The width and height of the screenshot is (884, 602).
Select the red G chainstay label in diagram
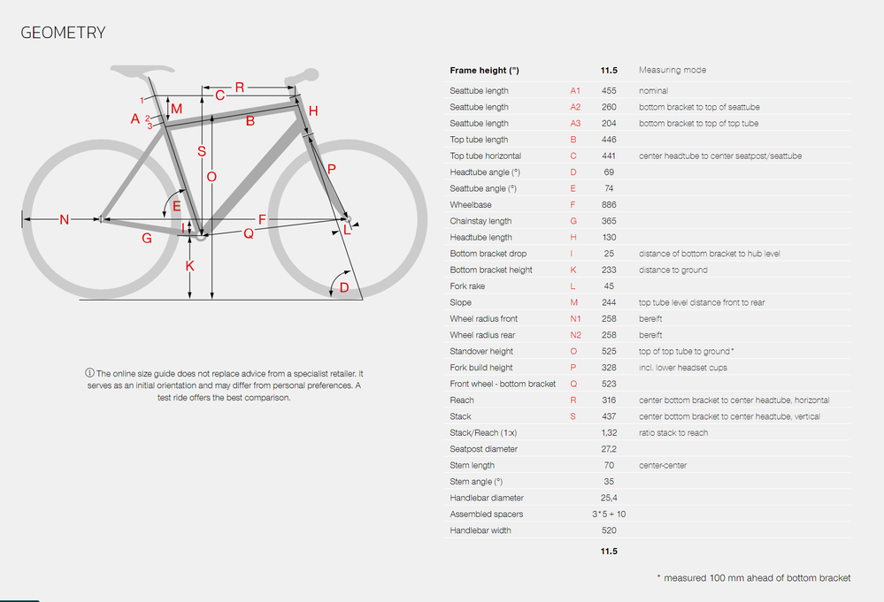click(147, 239)
